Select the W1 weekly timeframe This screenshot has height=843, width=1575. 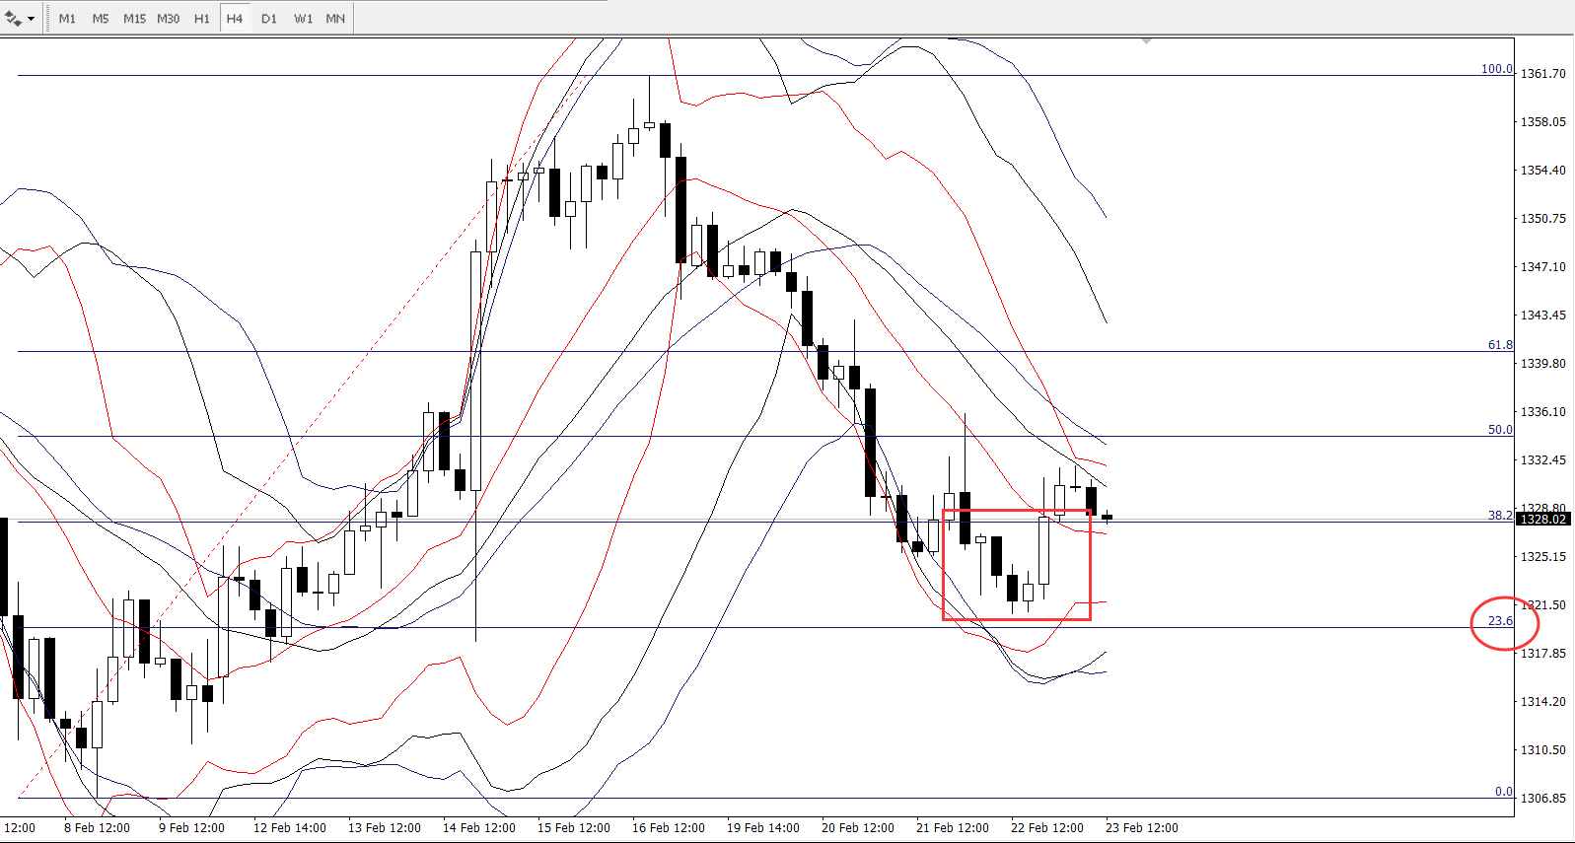click(303, 19)
